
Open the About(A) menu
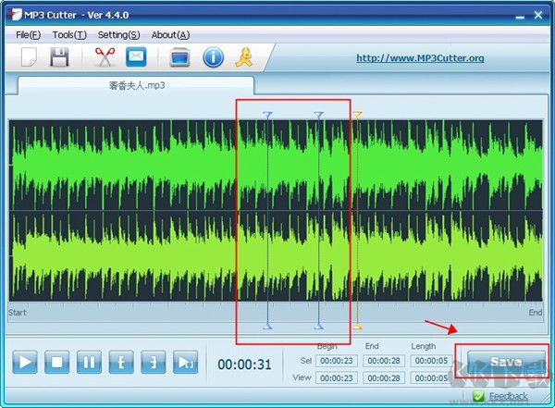[x=170, y=35]
